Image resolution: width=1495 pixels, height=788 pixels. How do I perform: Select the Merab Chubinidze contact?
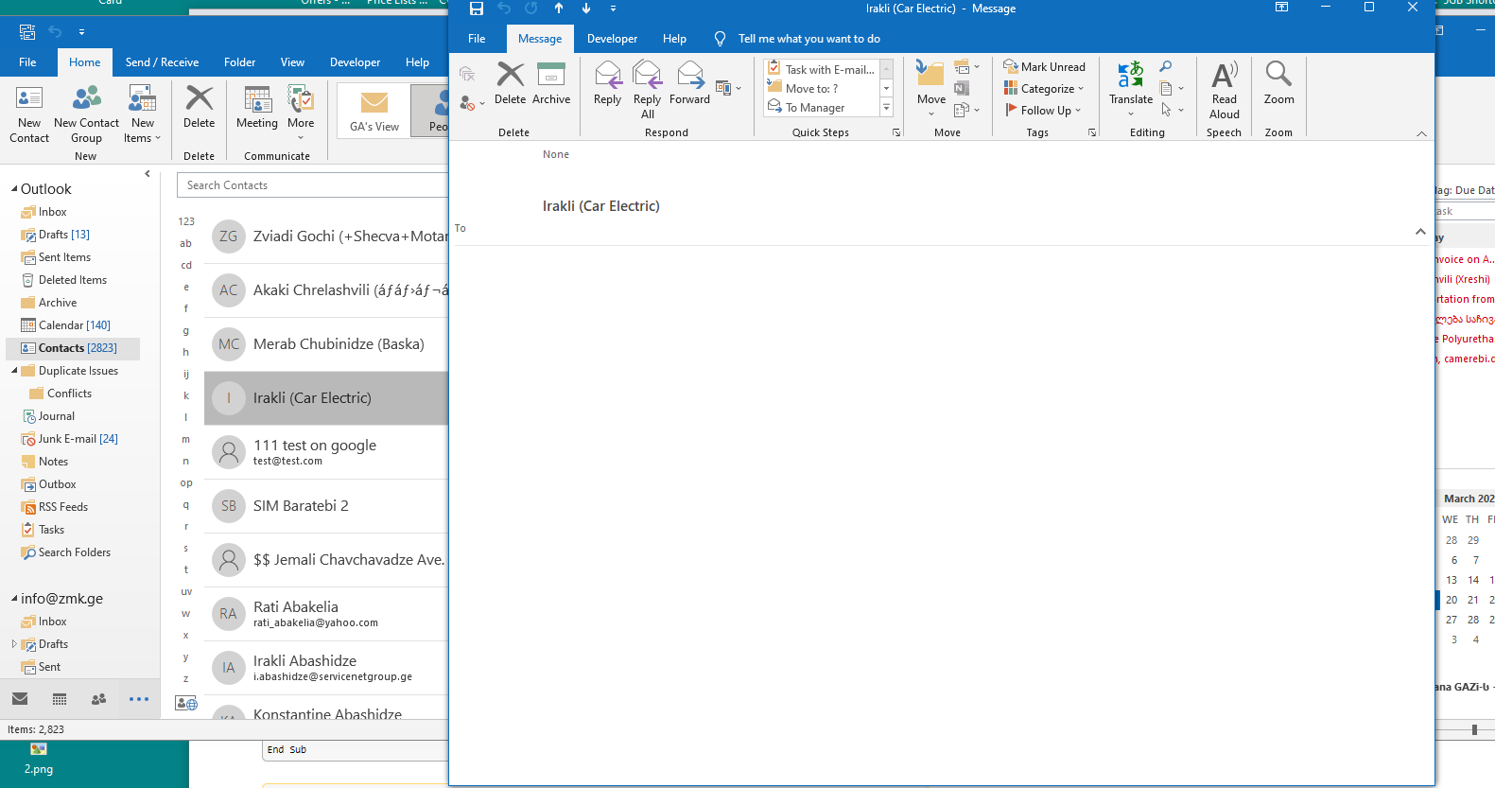[x=326, y=344]
